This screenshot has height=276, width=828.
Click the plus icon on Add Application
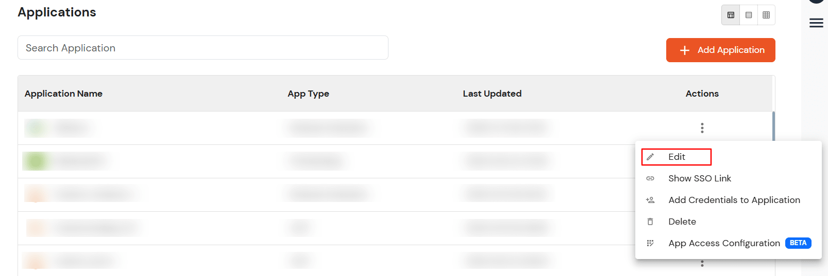(684, 50)
